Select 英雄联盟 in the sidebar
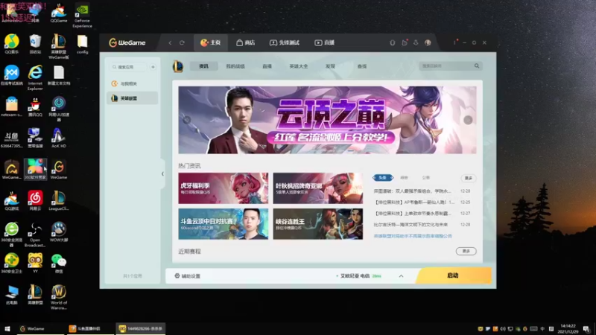596x335 pixels. [x=133, y=98]
